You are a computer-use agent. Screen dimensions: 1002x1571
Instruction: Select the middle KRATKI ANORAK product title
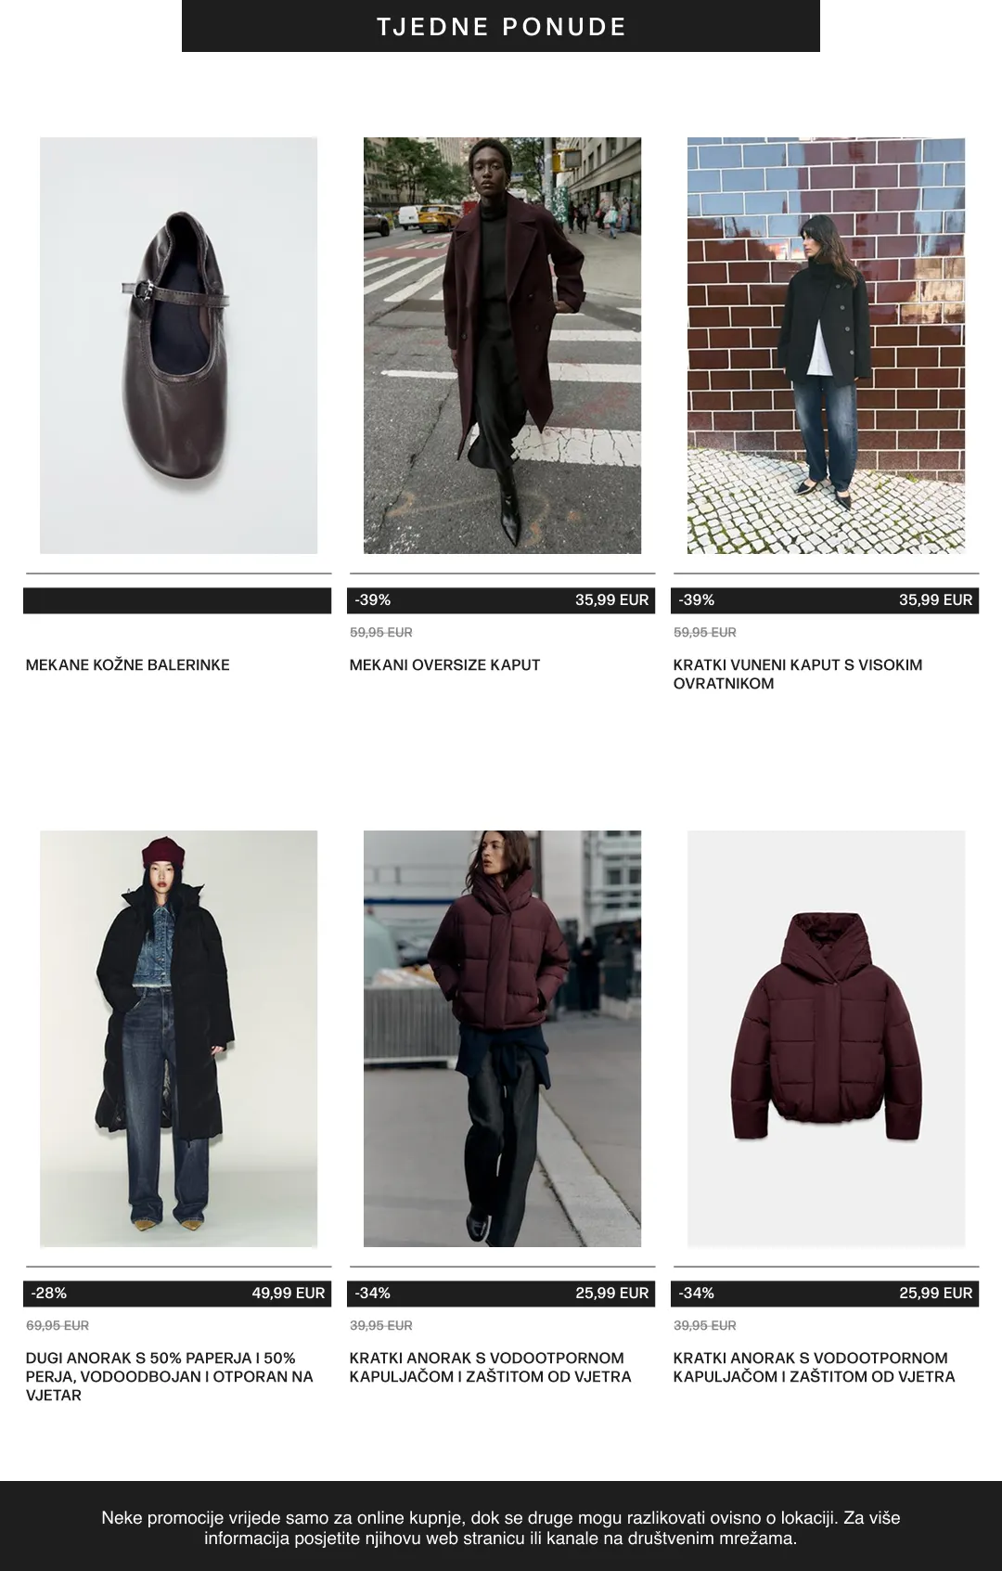pyautogui.click(x=490, y=1368)
